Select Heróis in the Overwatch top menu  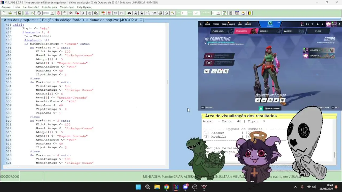(207, 24)
